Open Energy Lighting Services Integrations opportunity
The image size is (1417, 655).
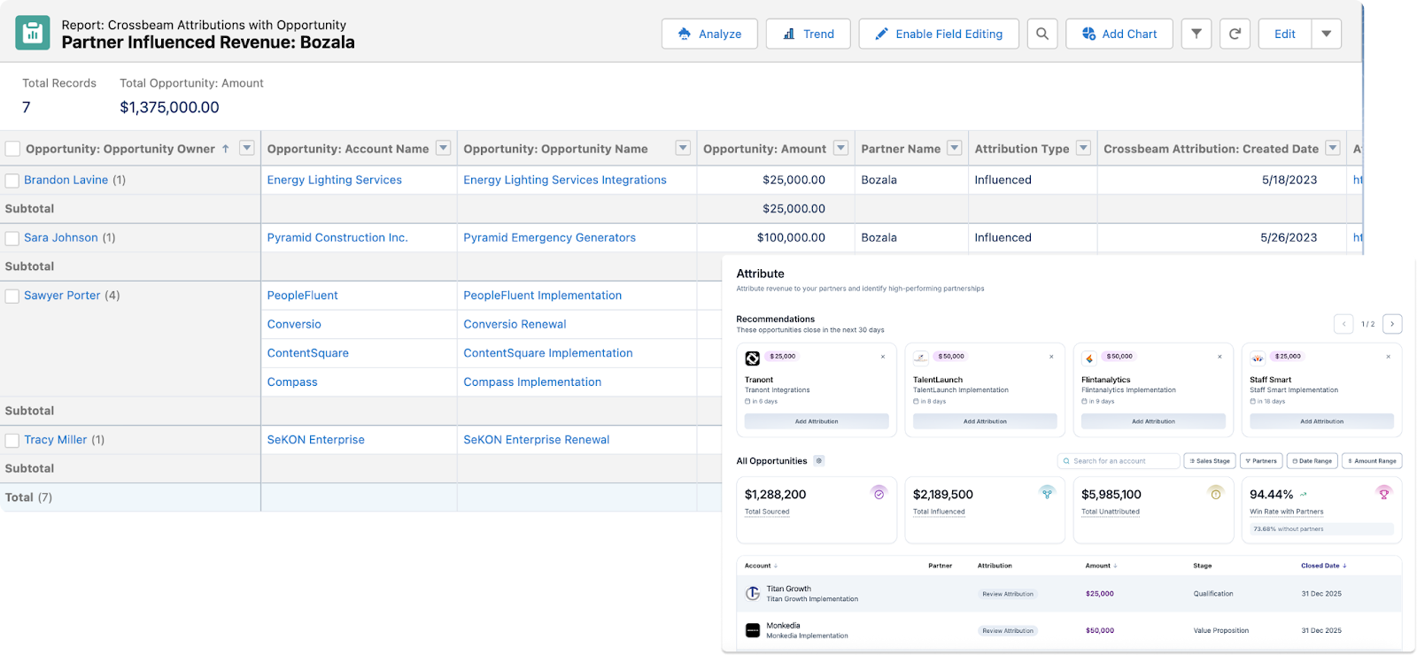[x=565, y=180]
